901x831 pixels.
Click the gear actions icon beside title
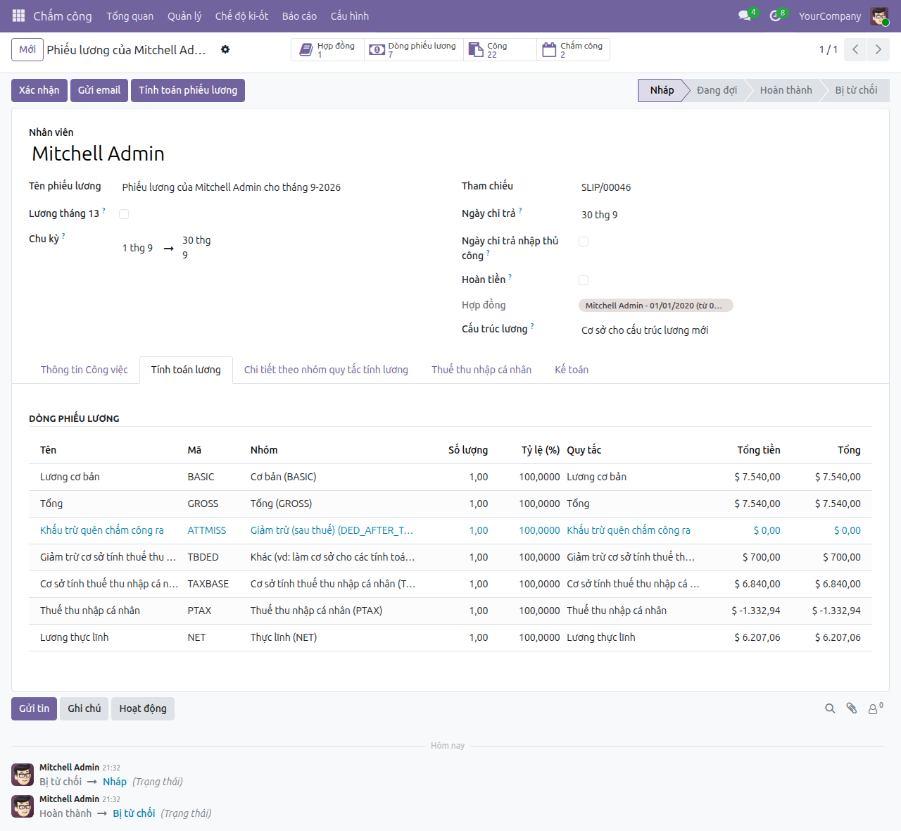point(225,49)
